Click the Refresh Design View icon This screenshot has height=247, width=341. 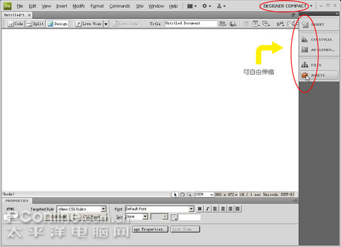[x=246, y=24]
